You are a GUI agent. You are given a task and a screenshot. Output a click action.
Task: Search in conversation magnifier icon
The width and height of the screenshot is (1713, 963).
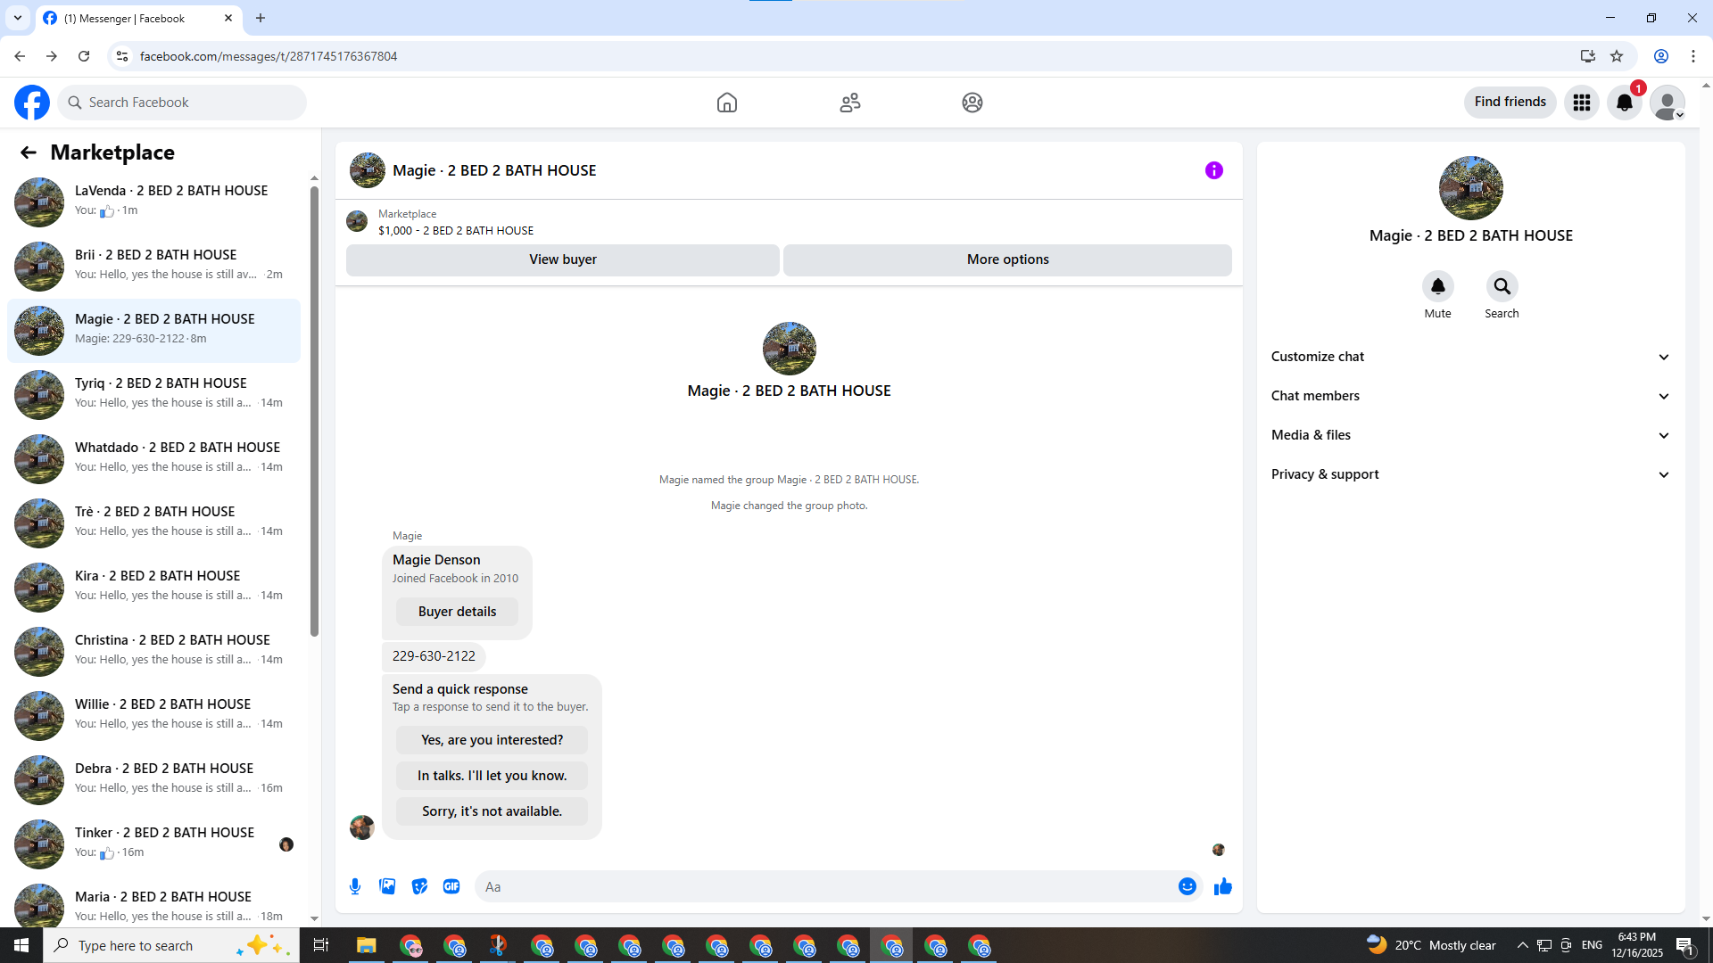coord(1502,286)
